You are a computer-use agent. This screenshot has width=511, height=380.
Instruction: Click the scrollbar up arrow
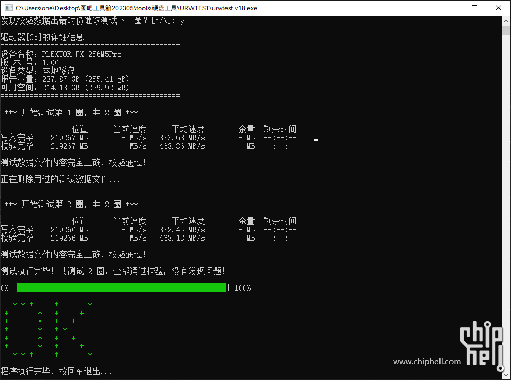[506, 21]
